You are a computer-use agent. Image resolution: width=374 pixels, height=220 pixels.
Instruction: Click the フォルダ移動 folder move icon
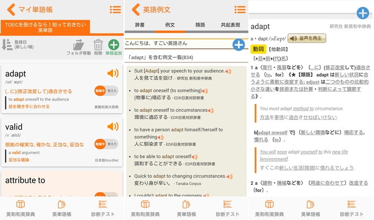(x=79, y=45)
